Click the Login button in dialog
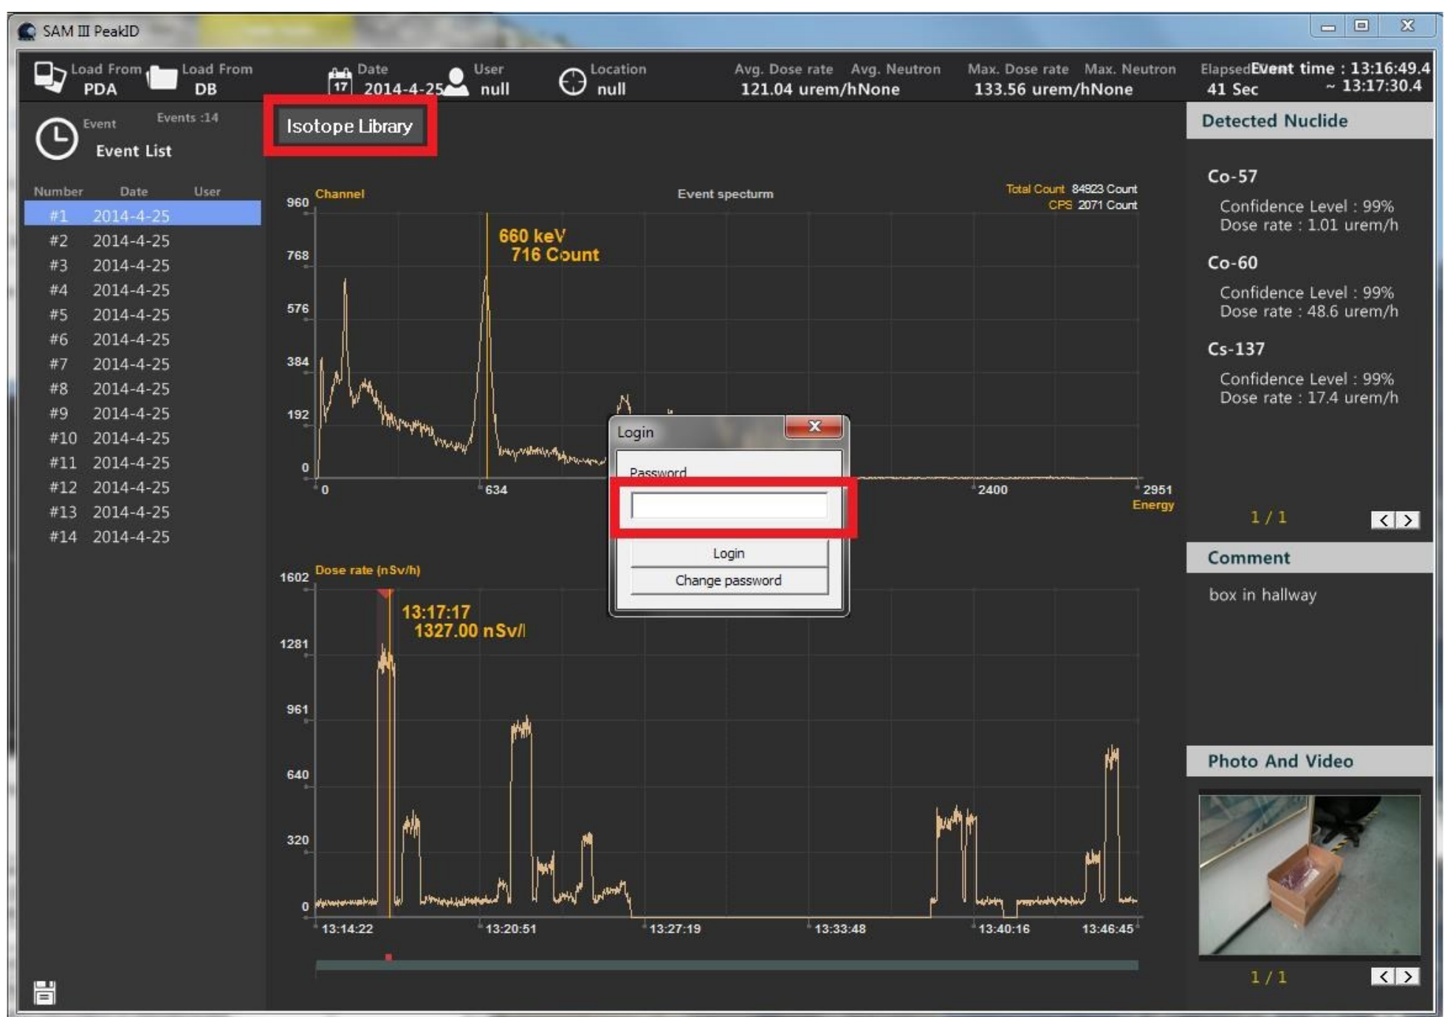The width and height of the screenshot is (1450, 1028). pos(729,553)
